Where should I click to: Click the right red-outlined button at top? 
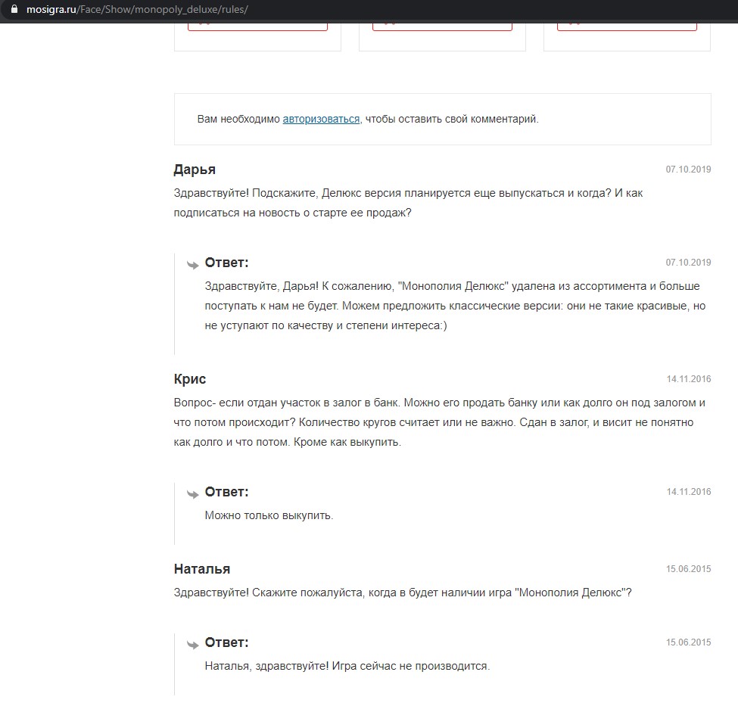pyautogui.click(x=627, y=26)
